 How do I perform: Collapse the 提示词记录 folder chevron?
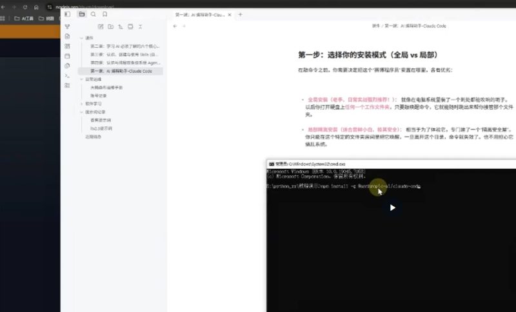(x=82, y=112)
